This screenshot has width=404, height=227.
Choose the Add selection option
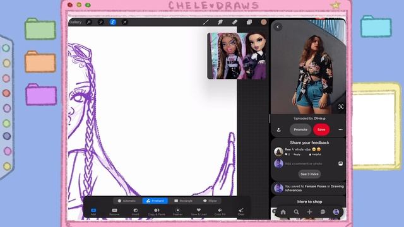pyautogui.click(x=93, y=212)
